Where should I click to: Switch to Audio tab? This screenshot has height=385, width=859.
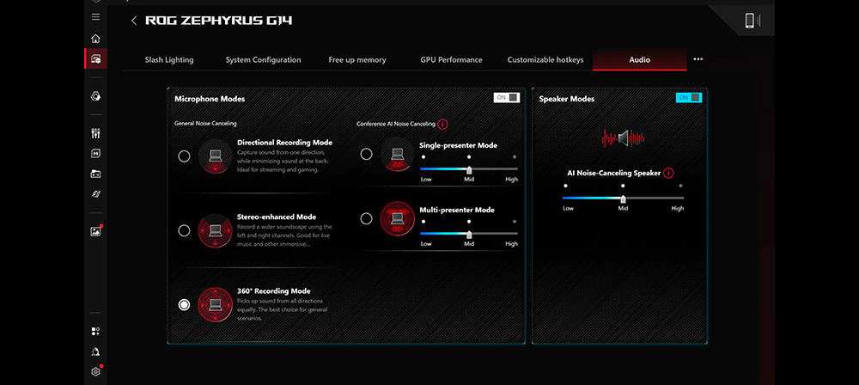click(639, 60)
